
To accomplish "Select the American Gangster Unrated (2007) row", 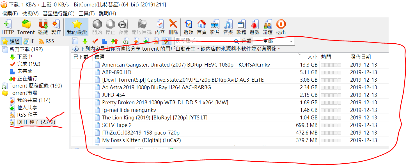I will (230, 65).
